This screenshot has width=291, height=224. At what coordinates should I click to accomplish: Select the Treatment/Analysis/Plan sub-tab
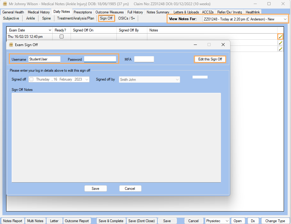point(76,18)
